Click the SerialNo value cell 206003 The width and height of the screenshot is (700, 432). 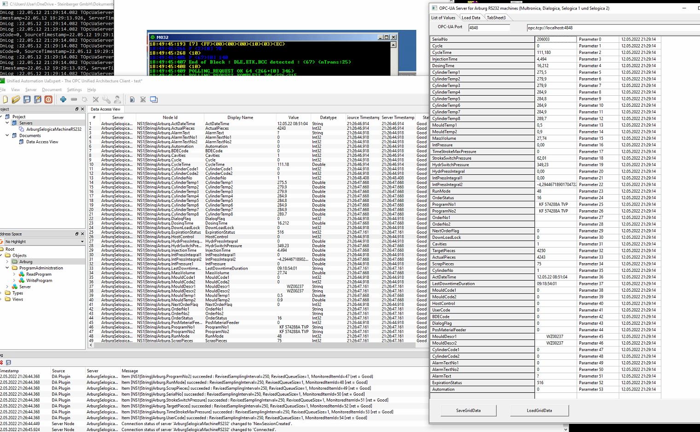tap(555, 39)
